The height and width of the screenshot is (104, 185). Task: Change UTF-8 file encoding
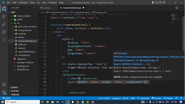click(125, 98)
